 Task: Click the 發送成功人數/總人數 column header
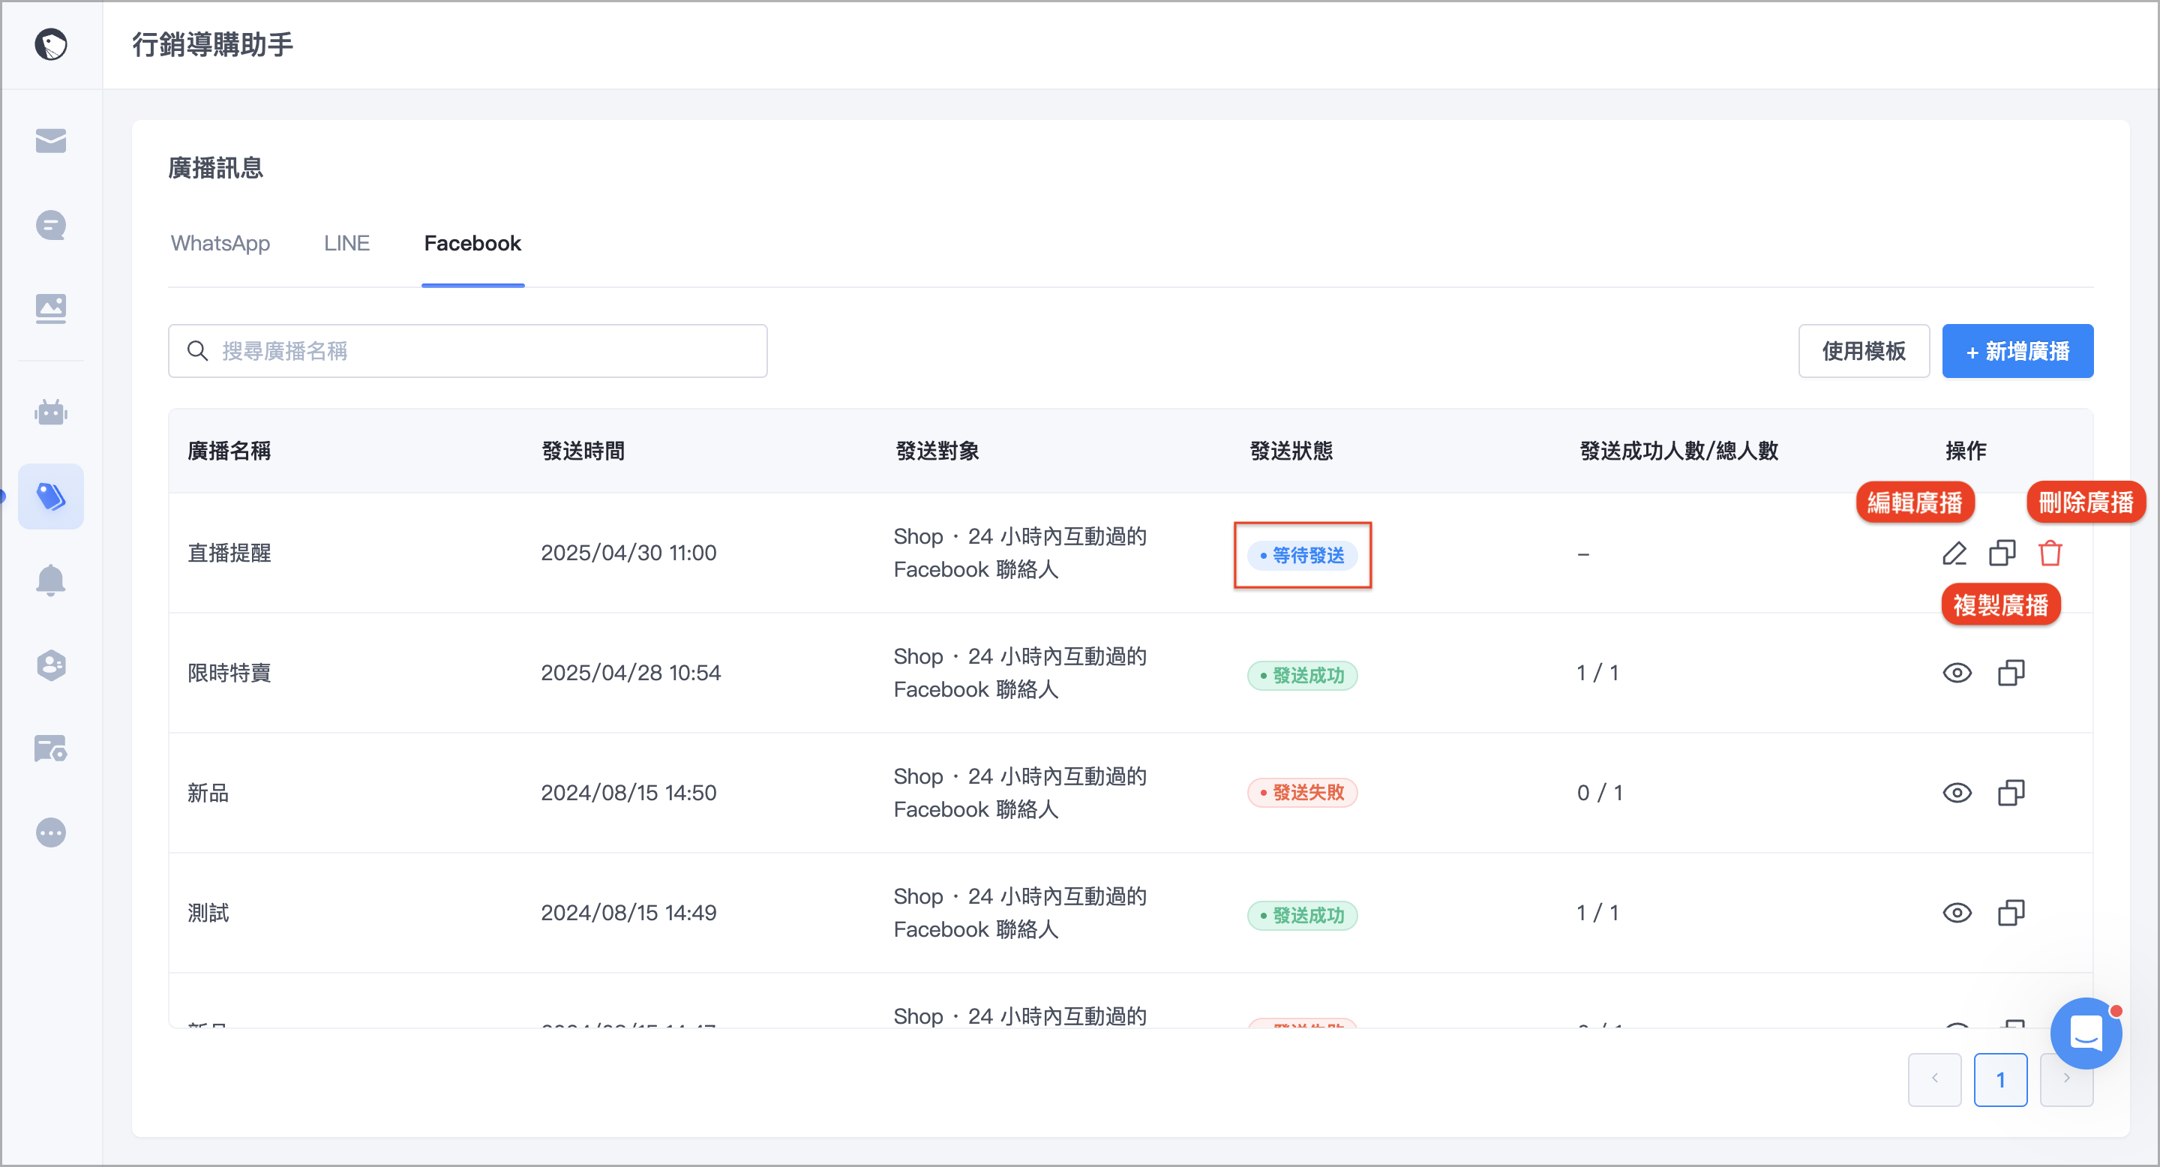[1678, 451]
